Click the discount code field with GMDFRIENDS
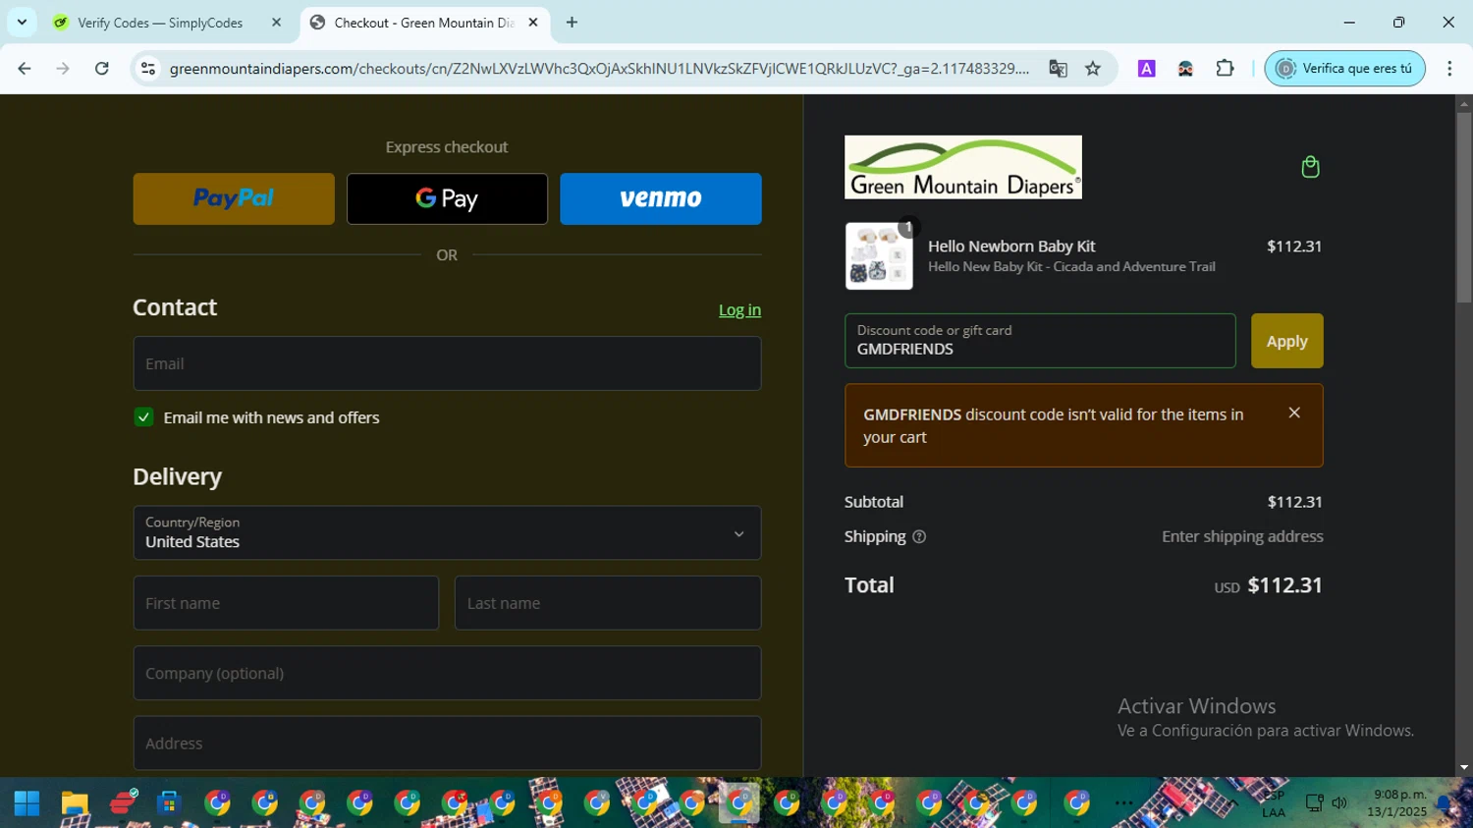 coord(1040,341)
